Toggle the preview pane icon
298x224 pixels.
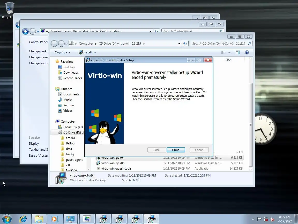tap(238, 52)
